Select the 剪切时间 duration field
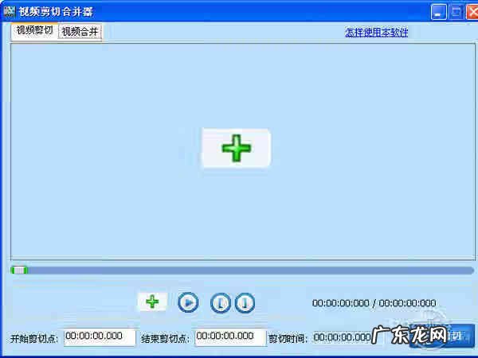This screenshot has width=478, height=358. pyautogui.click(x=343, y=337)
